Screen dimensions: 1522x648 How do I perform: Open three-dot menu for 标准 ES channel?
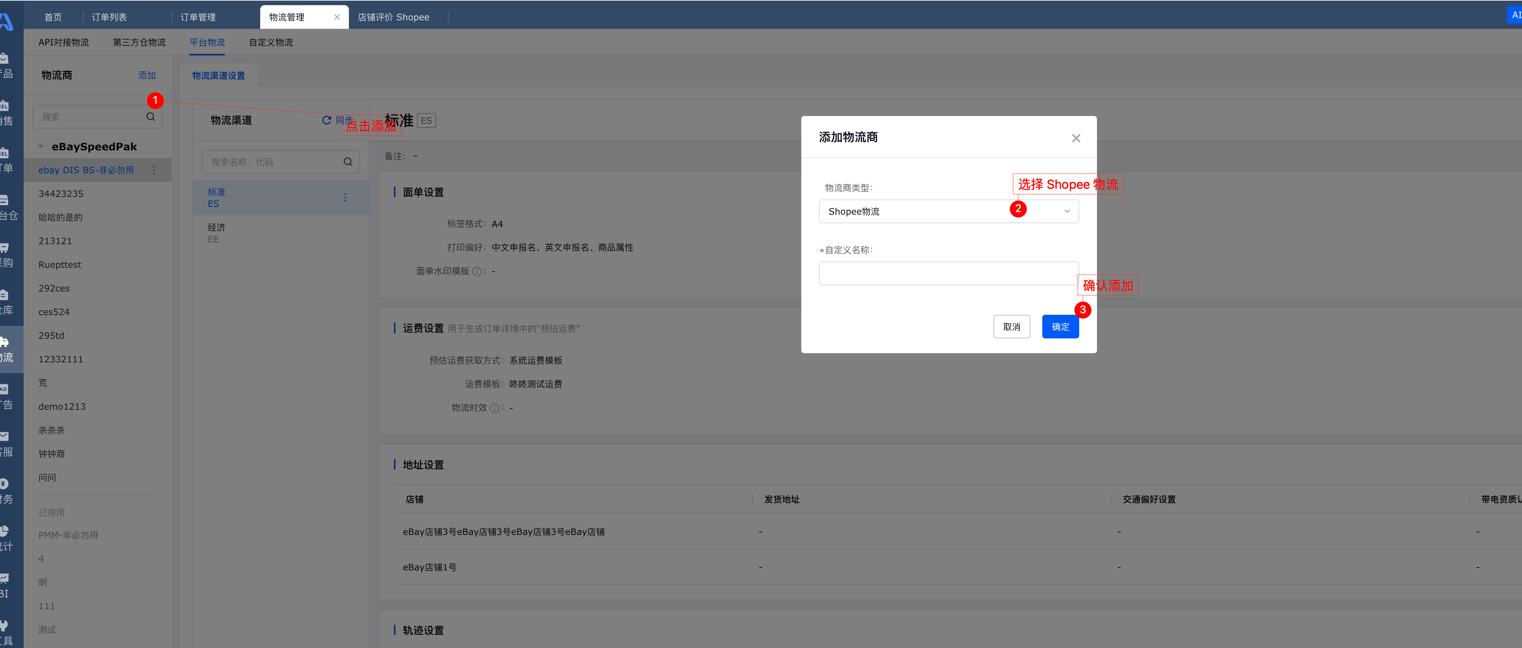345,197
